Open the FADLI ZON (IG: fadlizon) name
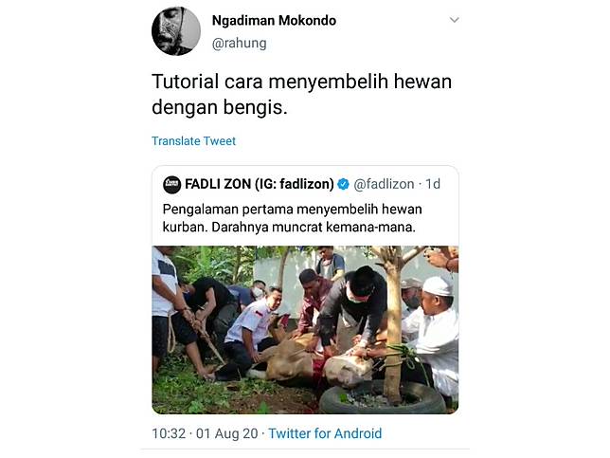The height and width of the screenshot is (458, 610). (260, 184)
